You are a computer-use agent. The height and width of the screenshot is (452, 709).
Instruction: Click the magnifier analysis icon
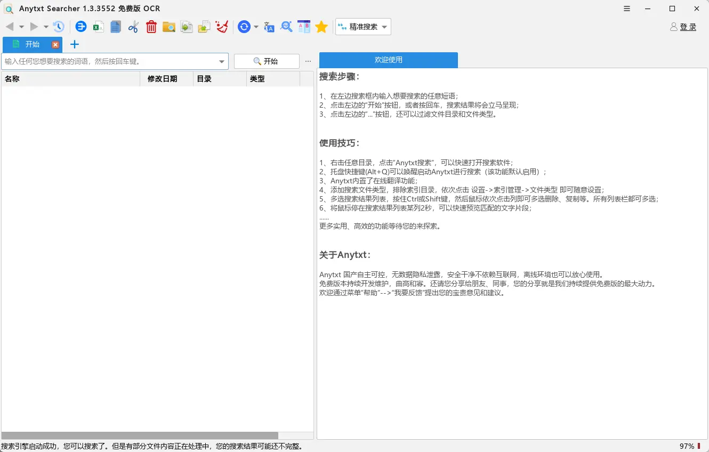(x=287, y=27)
